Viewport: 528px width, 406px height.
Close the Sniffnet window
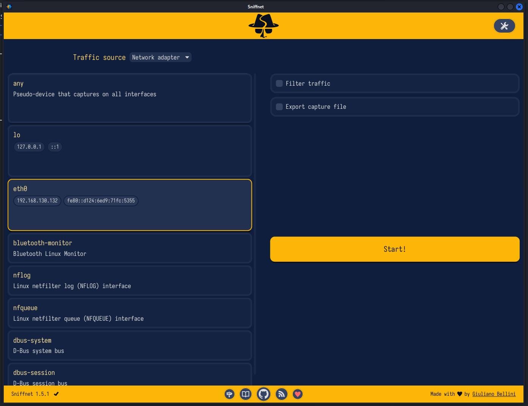tap(519, 6)
